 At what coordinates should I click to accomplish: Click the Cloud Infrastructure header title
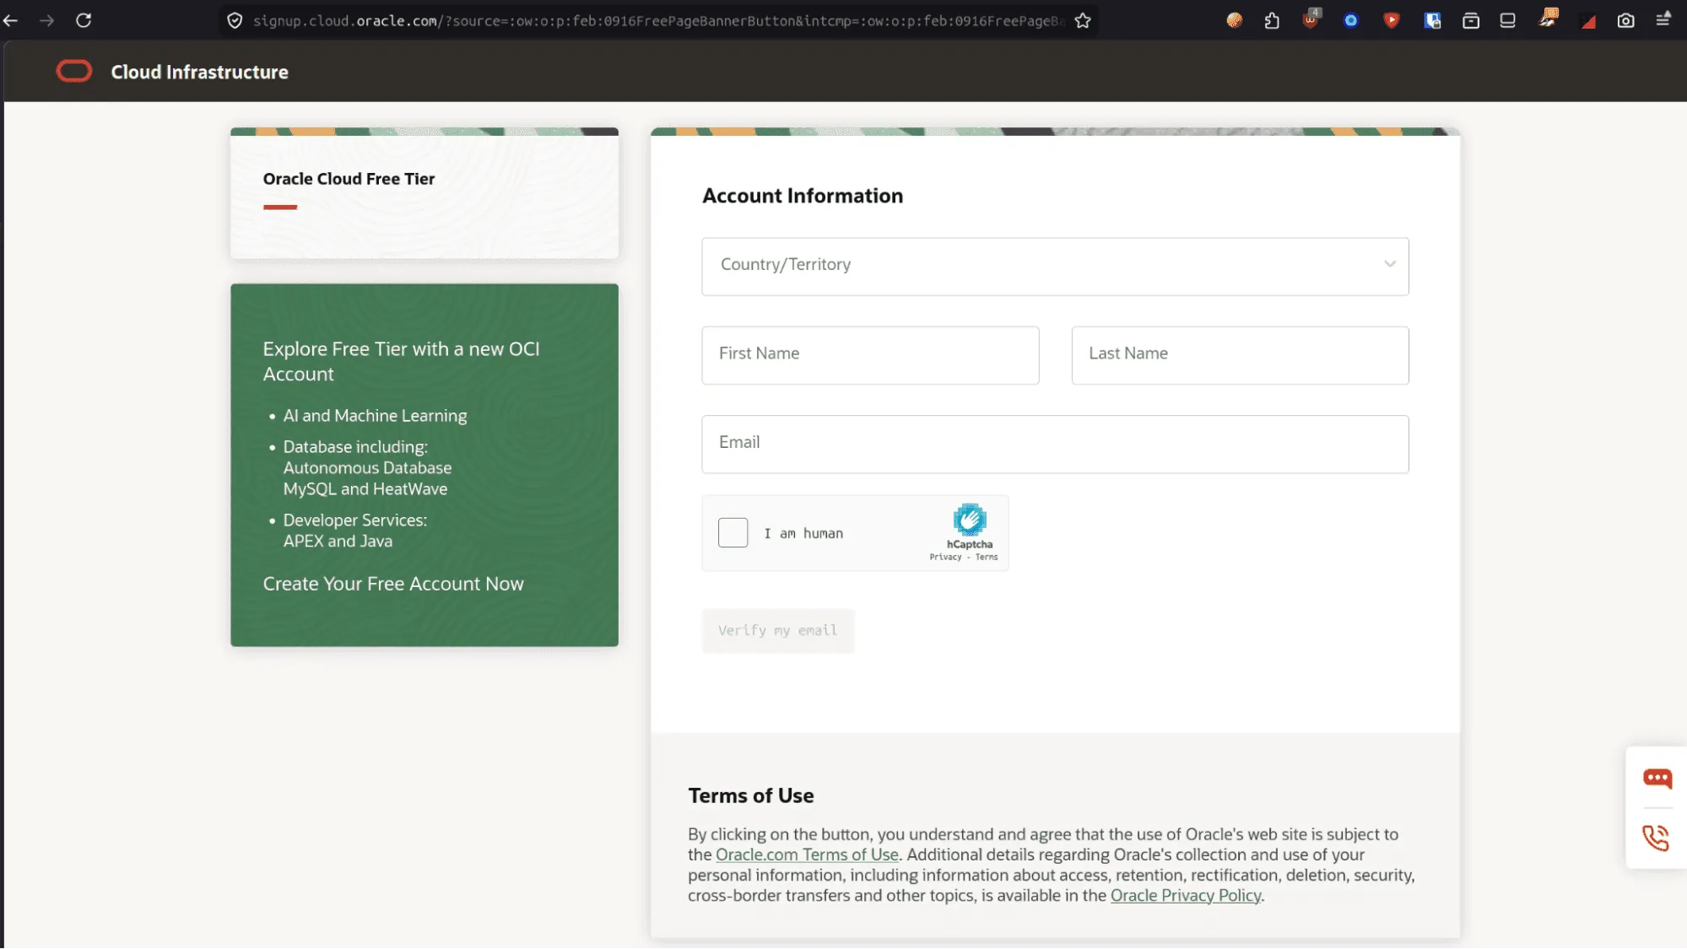point(199,72)
